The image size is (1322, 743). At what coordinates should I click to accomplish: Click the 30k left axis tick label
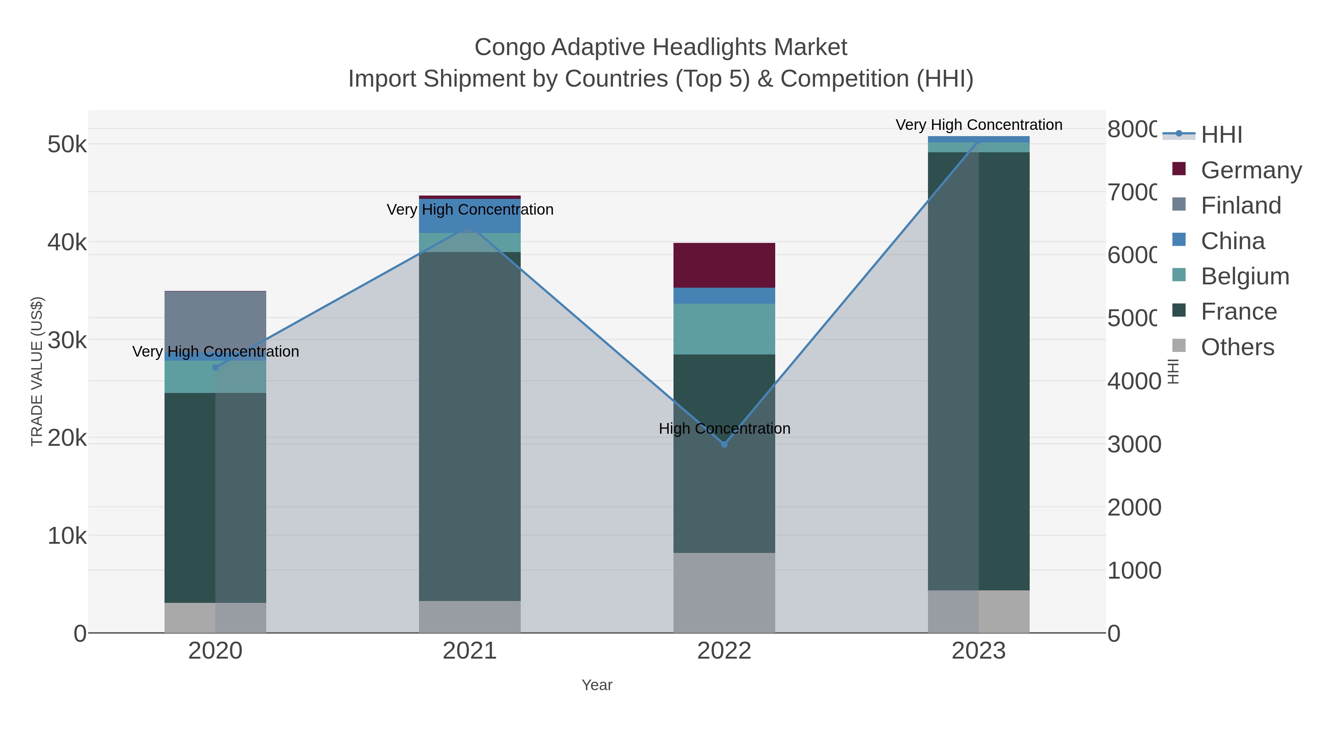coord(67,340)
